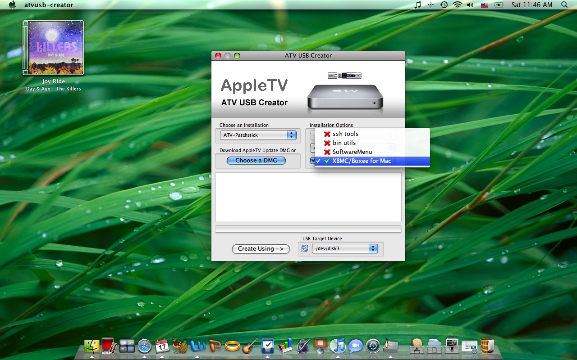Click the music note menu bar icon
The image size is (577, 360).
pos(418,5)
